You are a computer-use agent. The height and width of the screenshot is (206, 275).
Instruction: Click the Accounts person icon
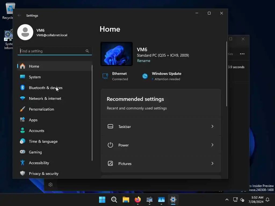pyautogui.click(x=23, y=130)
